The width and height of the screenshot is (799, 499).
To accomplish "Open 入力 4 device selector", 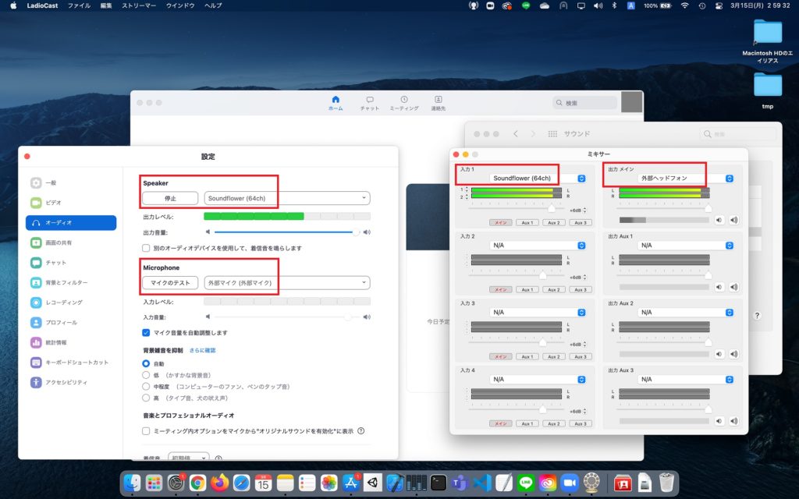I will 538,380.
